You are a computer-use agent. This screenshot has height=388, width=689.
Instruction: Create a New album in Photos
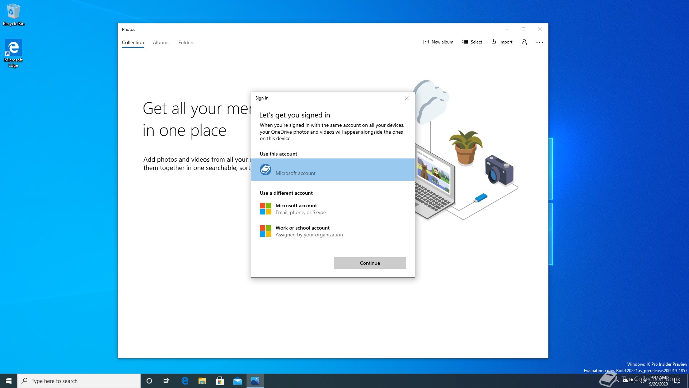coord(438,42)
